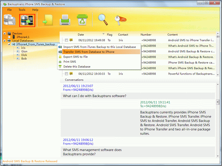This screenshot has width=222, height=166.
Task: Click the 'What's Android Backup & Restore.' content cell
Action: [191, 57]
